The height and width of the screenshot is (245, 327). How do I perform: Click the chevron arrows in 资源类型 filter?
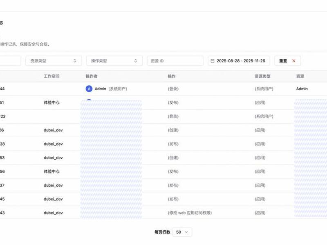tap(75, 61)
